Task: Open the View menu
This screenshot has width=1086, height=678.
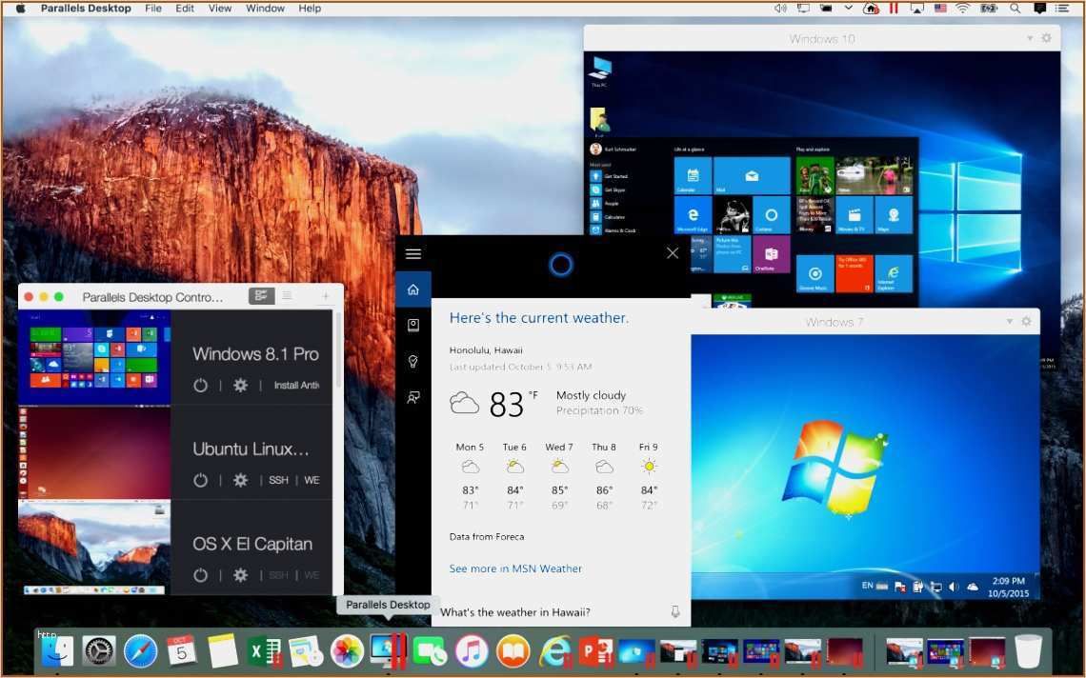Action: pos(219,9)
